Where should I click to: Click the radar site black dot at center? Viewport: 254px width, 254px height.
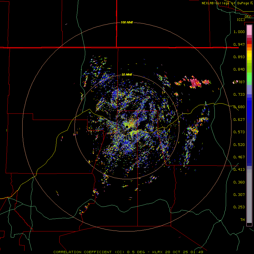(x=127, y=126)
